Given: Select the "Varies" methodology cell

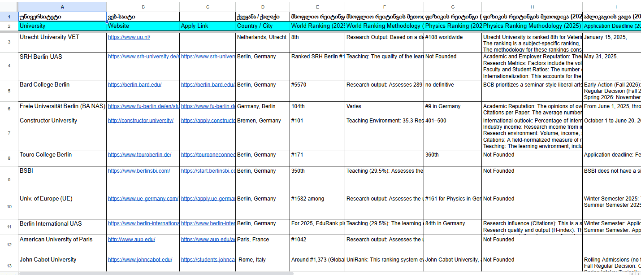Looking at the screenshot, I should pyautogui.click(x=384, y=109).
